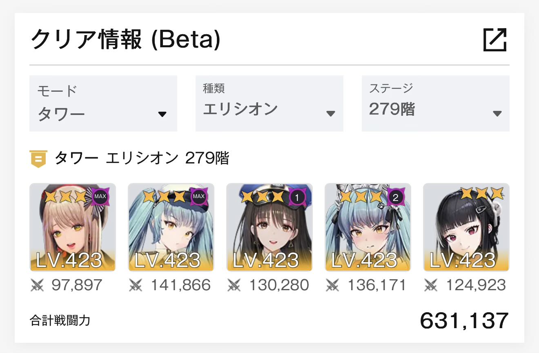Select the blonde beret character portrait
Screen dimensions: 539x353
pyautogui.click(x=73, y=227)
